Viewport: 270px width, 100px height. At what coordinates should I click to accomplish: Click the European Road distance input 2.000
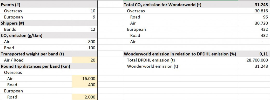(x=85, y=97)
